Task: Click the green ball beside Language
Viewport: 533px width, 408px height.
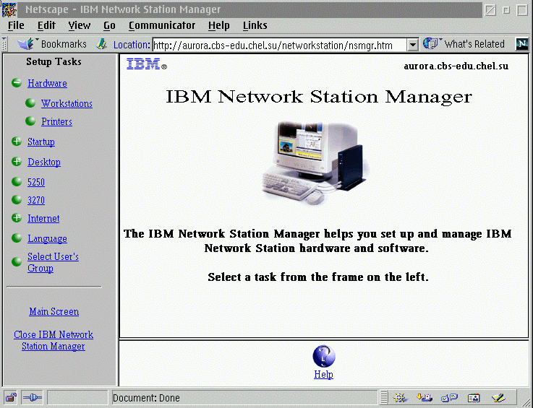Action: 17,238
